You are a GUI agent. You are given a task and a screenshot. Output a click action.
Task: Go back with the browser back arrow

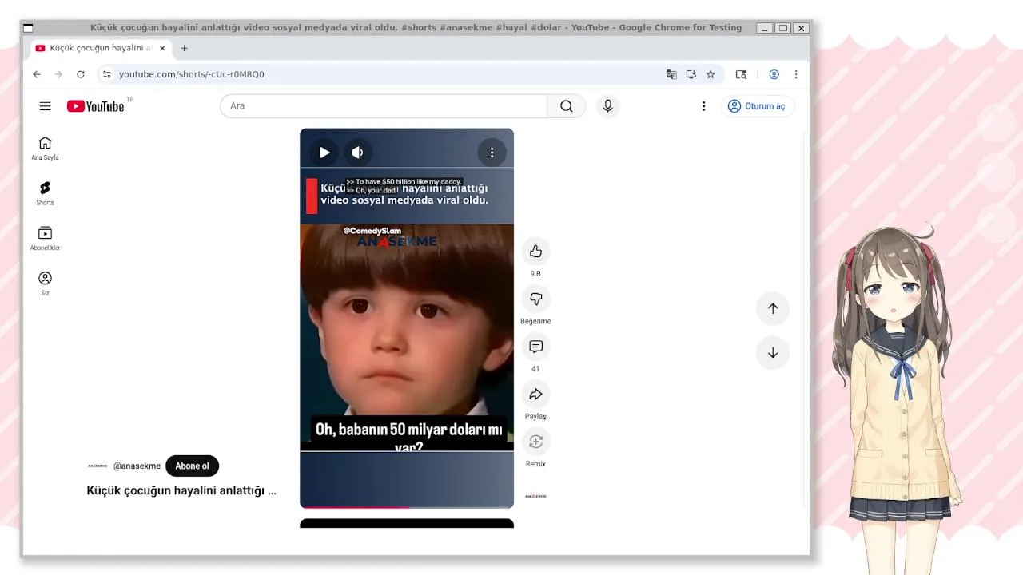point(37,74)
